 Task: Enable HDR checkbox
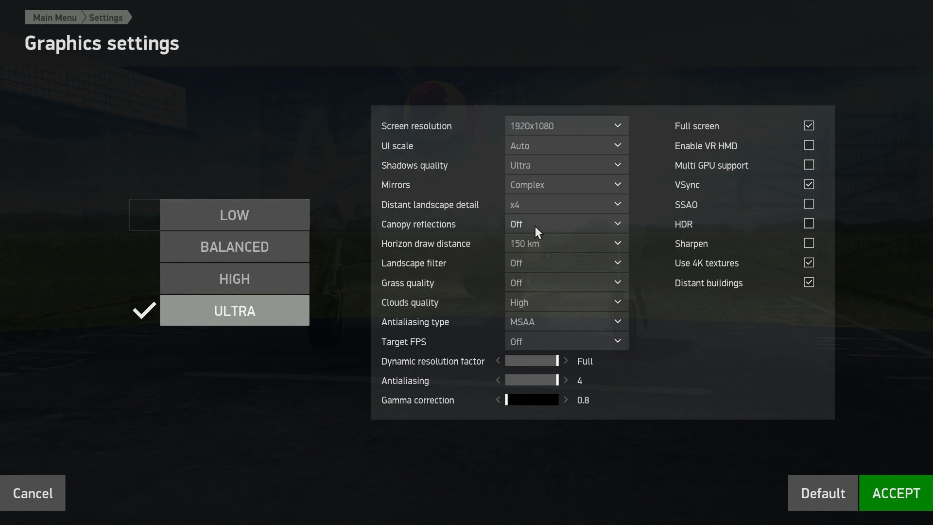(809, 224)
